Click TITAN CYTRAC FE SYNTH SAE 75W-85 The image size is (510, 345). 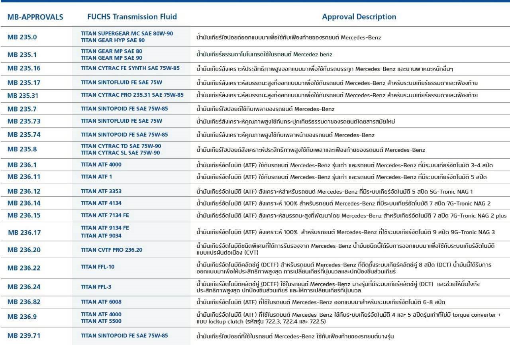pyautogui.click(x=130, y=68)
